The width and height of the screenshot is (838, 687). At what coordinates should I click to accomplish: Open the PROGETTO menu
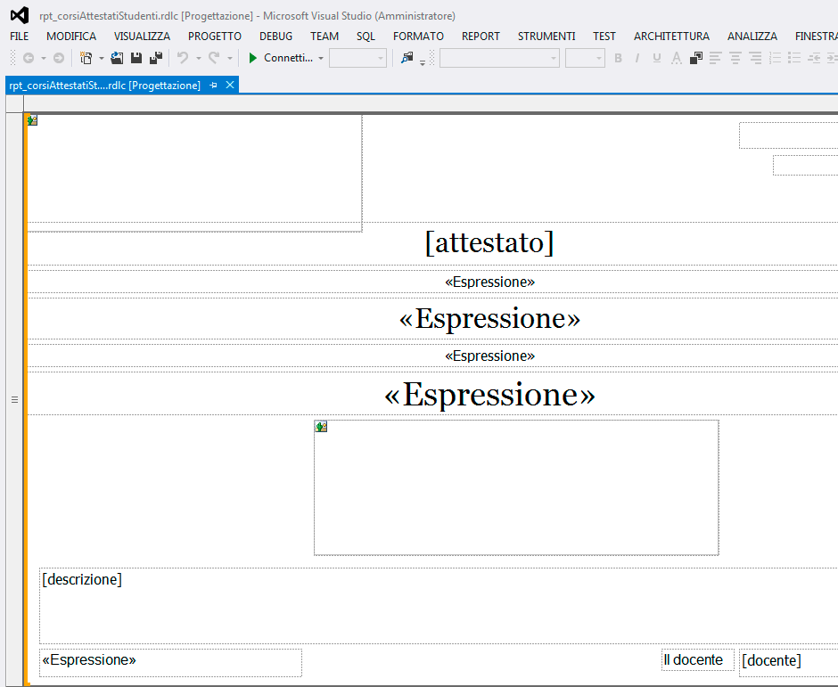pyautogui.click(x=214, y=37)
